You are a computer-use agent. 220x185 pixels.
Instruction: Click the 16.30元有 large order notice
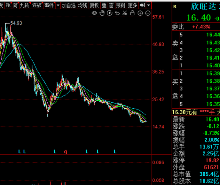(x=185, y=112)
